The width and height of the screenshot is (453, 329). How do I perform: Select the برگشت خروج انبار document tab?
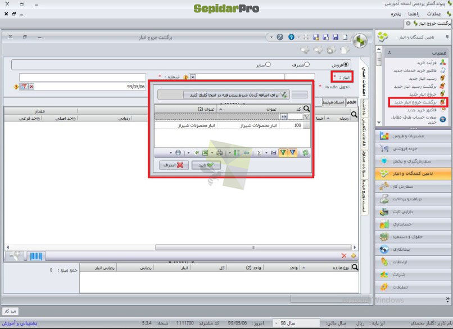pos(428,23)
